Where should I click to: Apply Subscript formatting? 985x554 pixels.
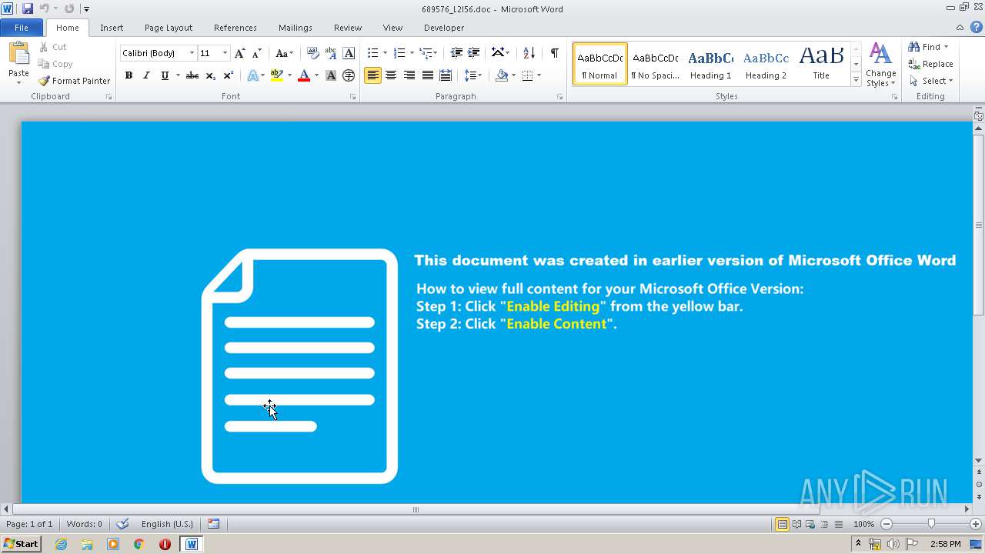click(211, 75)
